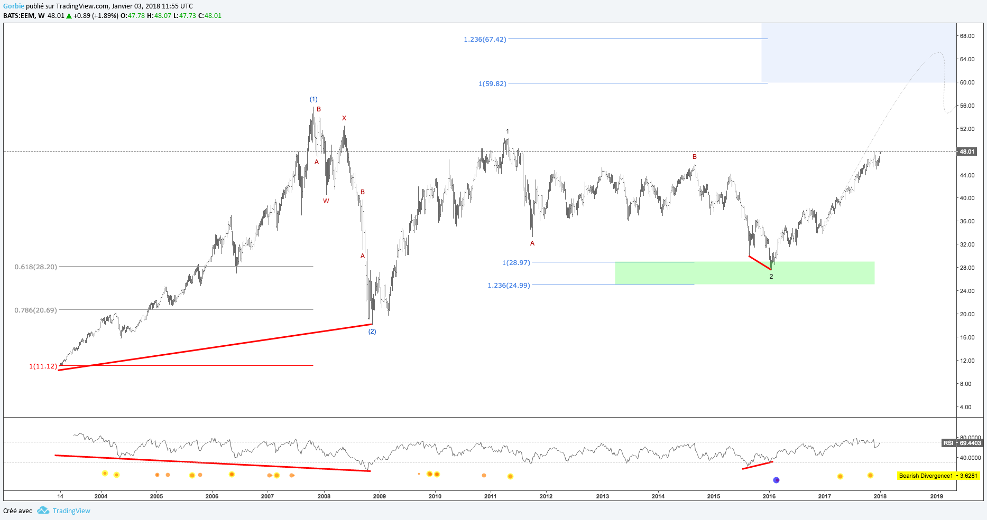The image size is (987, 520).
Task: Click the RSI indicator label
Action: 948,443
